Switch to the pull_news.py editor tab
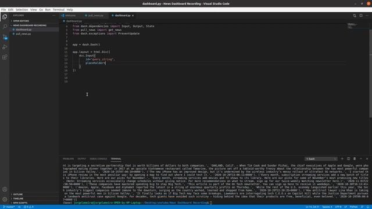The image size is (372, 209). tap(95, 16)
